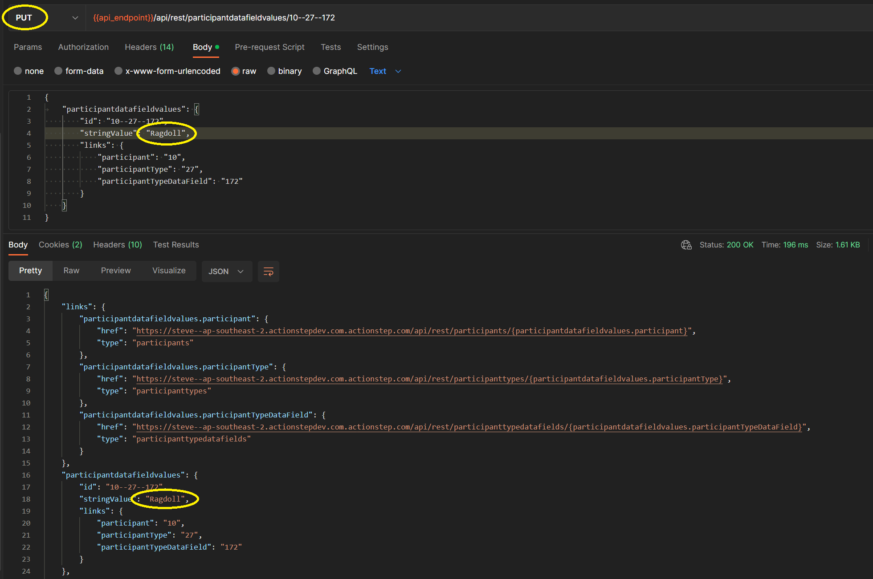Select the x-www-form-urlencoded radio button
This screenshot has height=579, width=873.
click(118, 71)
